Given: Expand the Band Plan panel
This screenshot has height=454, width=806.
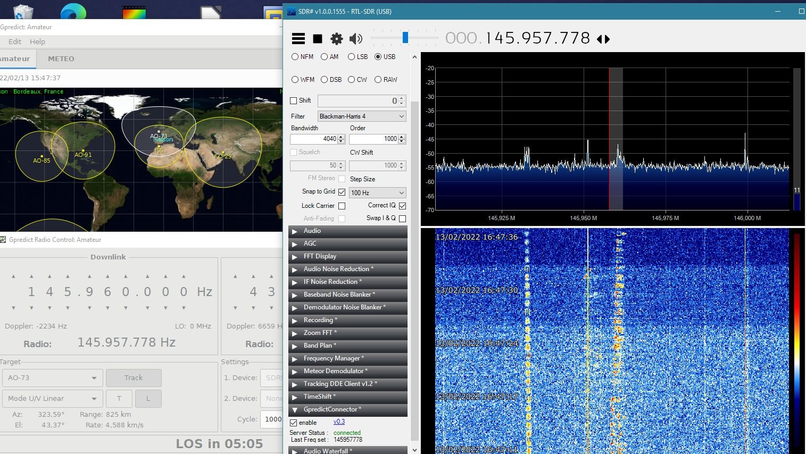Looking at the screenshot, I should click(x=348, y=346).
